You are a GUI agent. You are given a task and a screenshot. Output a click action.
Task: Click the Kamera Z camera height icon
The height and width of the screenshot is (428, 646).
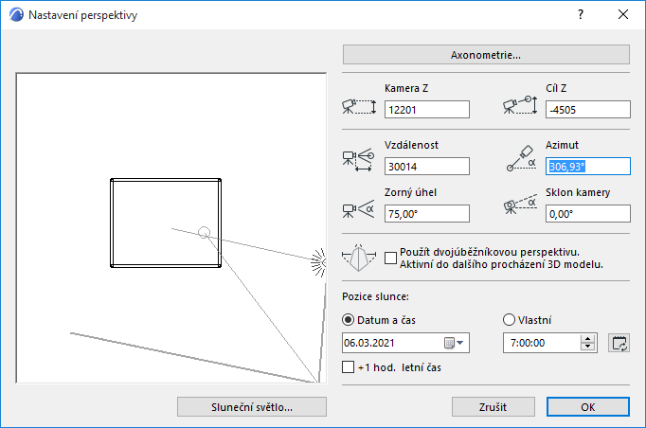tap(358, 107)
